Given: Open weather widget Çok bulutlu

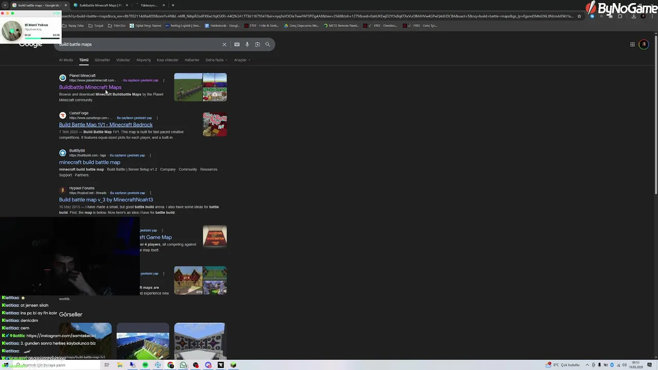Looking at the screenshot, I should point(563,365).
